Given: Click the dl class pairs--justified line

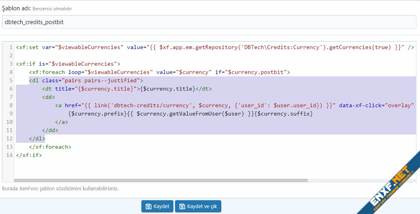Looking at the screenshot, I should [86, 80].
